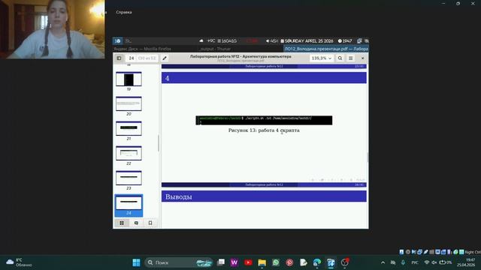Open the purple W app on taskbar
This screenshot has height=270, width=481.
click(x=234, y=262)
